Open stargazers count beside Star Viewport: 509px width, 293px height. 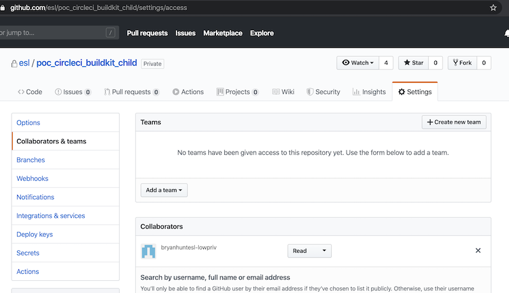[x=435, y=63]
